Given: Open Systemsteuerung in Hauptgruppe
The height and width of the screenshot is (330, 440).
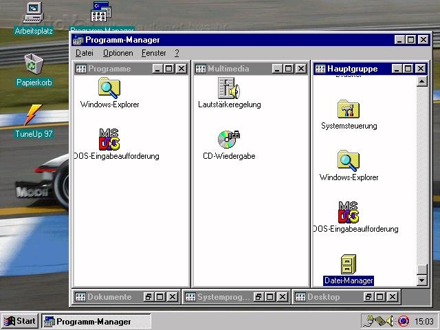Looking at the screenshot, I should (349, 110).
